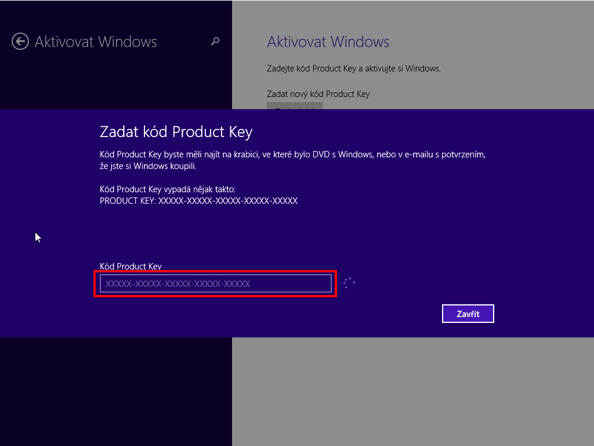594x446 pixels.
Task: Click the purple Aktivovat Windows heading on the right
Action: tap(328, 42)
